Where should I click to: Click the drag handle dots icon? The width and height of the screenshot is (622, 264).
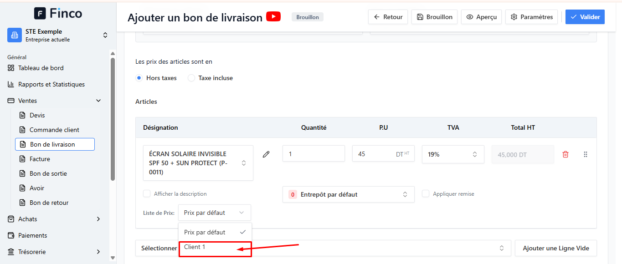point(586,154)
